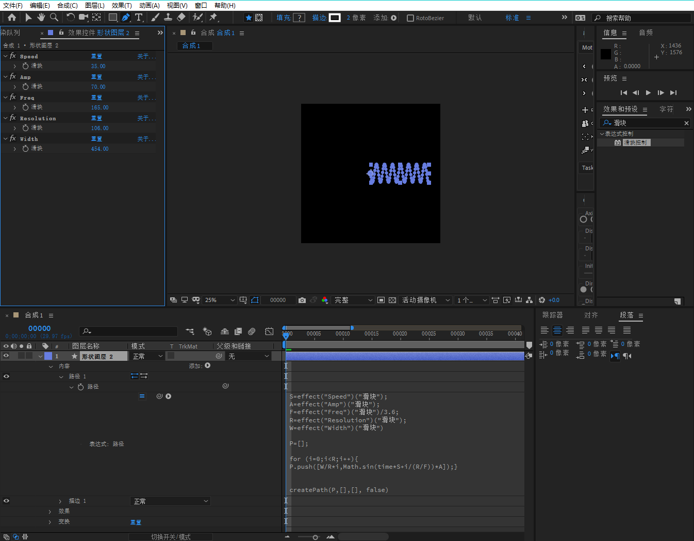This screenshot has height=541, width=694.
Task: Jump to last frame in preview panel
Action: point(673,93)
